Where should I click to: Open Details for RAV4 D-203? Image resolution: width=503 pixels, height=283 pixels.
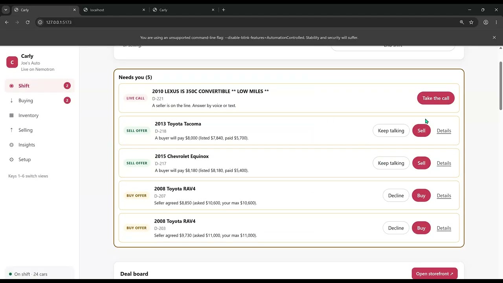(x=444, y=228)
